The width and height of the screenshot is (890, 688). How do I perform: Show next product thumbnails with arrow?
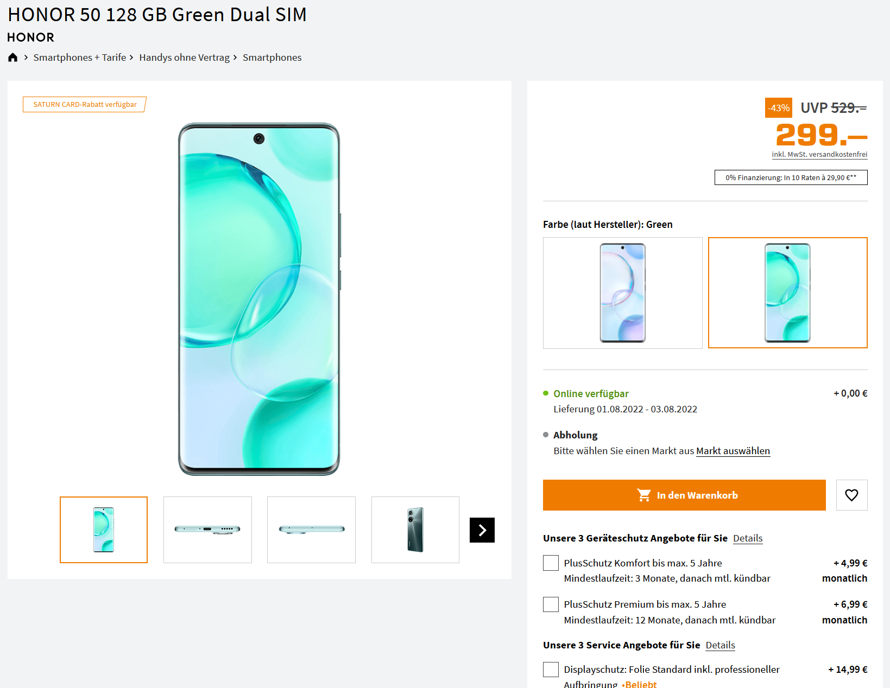pos(482,530)
